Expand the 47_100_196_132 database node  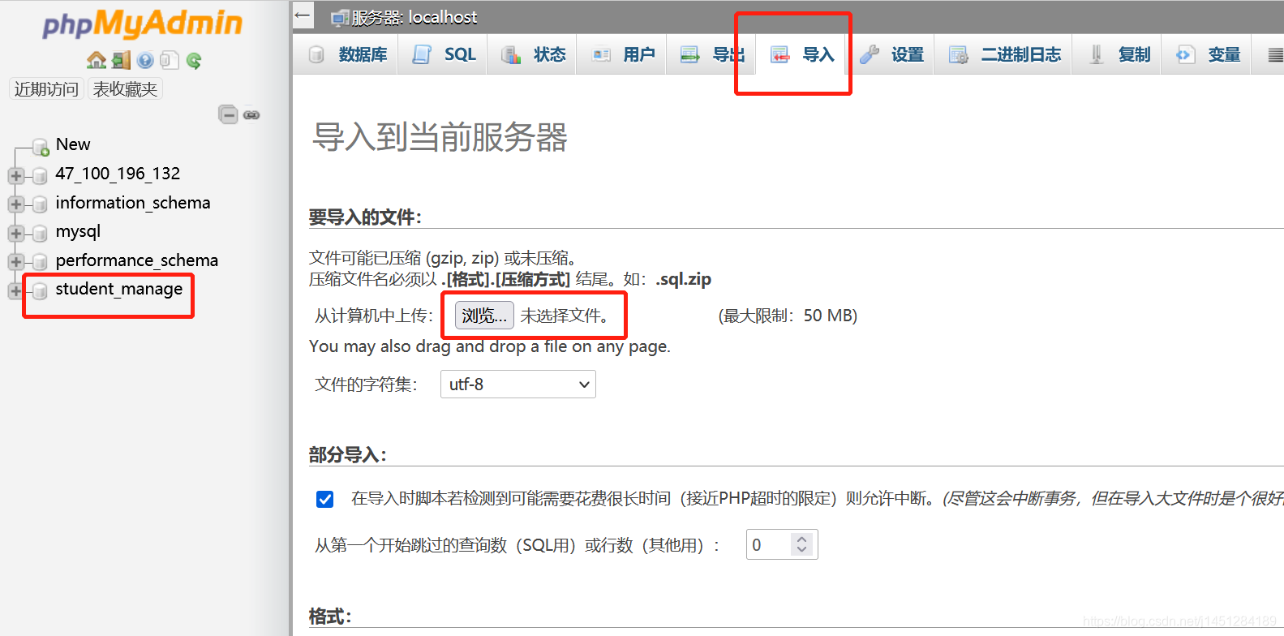click(x=15, y=175)
